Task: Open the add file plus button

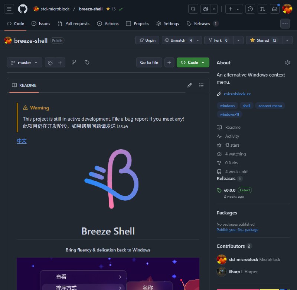Action: (169, 63)
